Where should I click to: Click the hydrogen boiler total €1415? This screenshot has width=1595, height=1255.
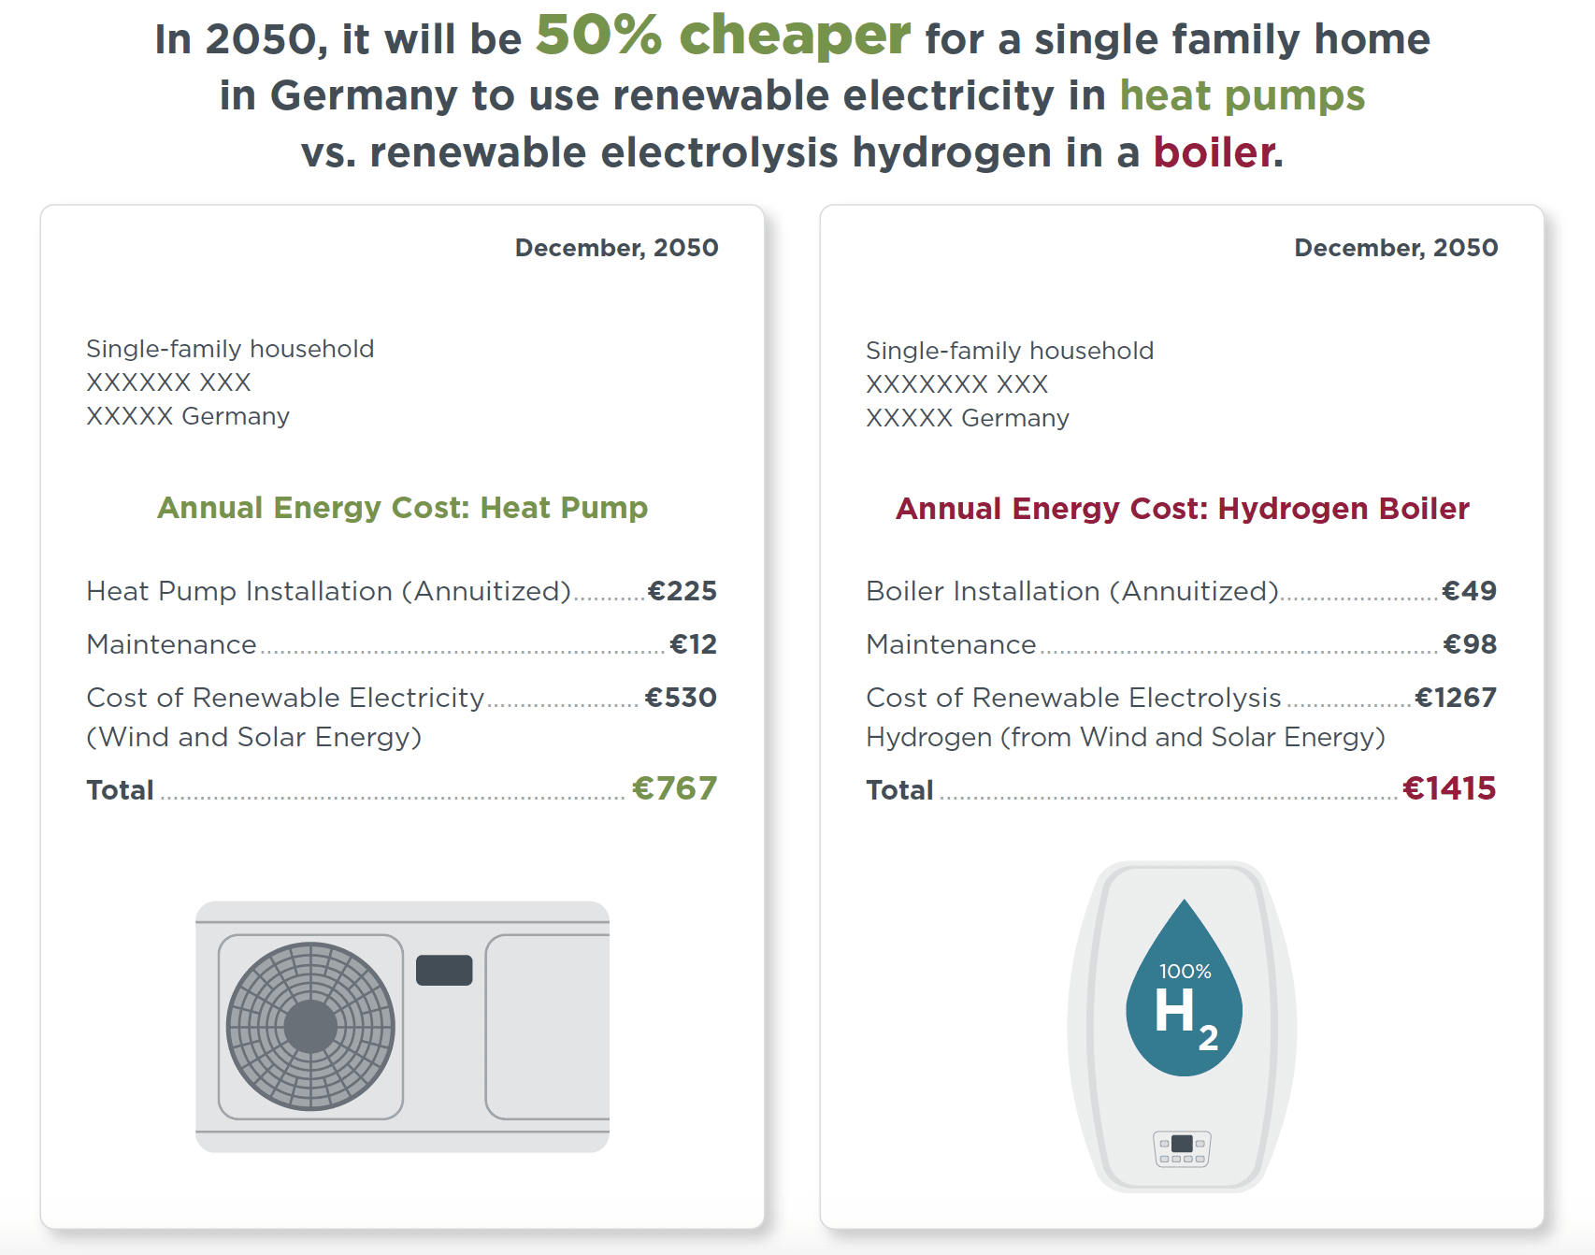pyautogui.click(x=1449, y=788)
